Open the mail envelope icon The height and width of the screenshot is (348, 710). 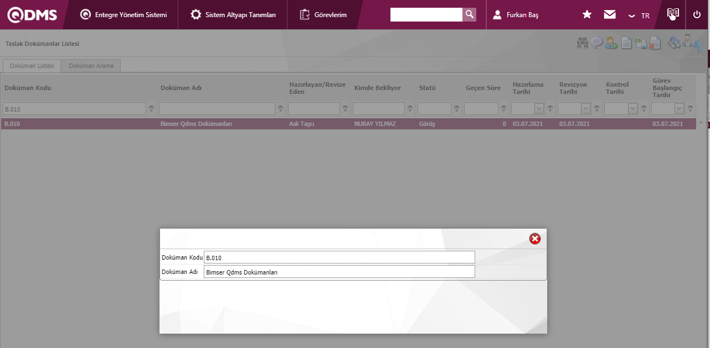(x=610, y=14)
